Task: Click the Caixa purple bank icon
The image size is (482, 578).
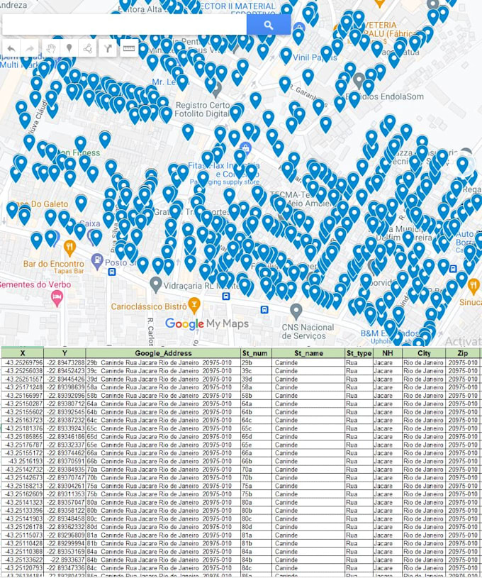Action: click(x=91, y=236)
